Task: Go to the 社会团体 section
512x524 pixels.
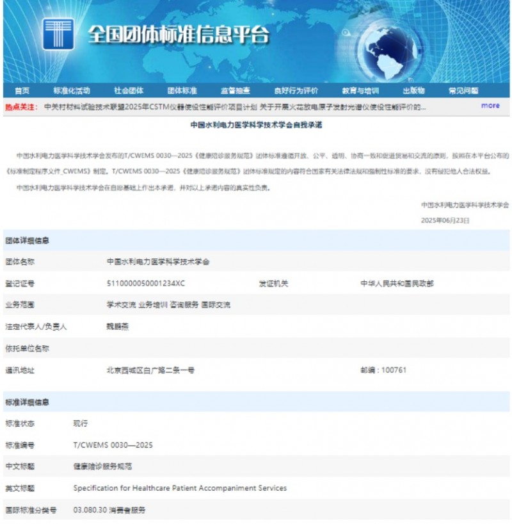Action: tap(129, 90)
